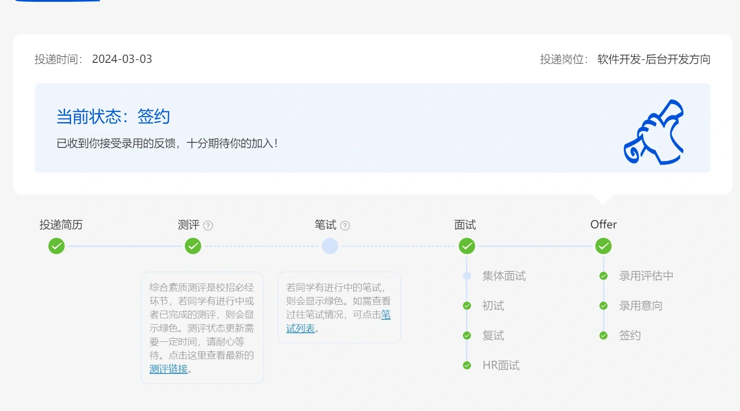This screenshot has height=411, width=740.
Task: Select the 集体面试 sub-step
Action: coord(504,276)
